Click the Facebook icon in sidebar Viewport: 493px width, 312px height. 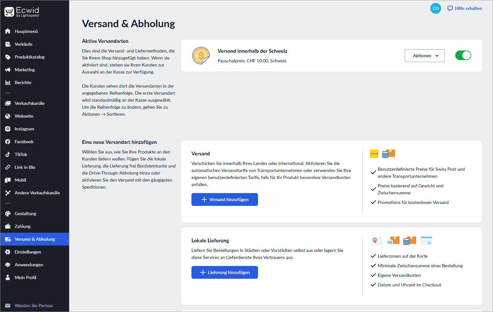click(8, 142)
